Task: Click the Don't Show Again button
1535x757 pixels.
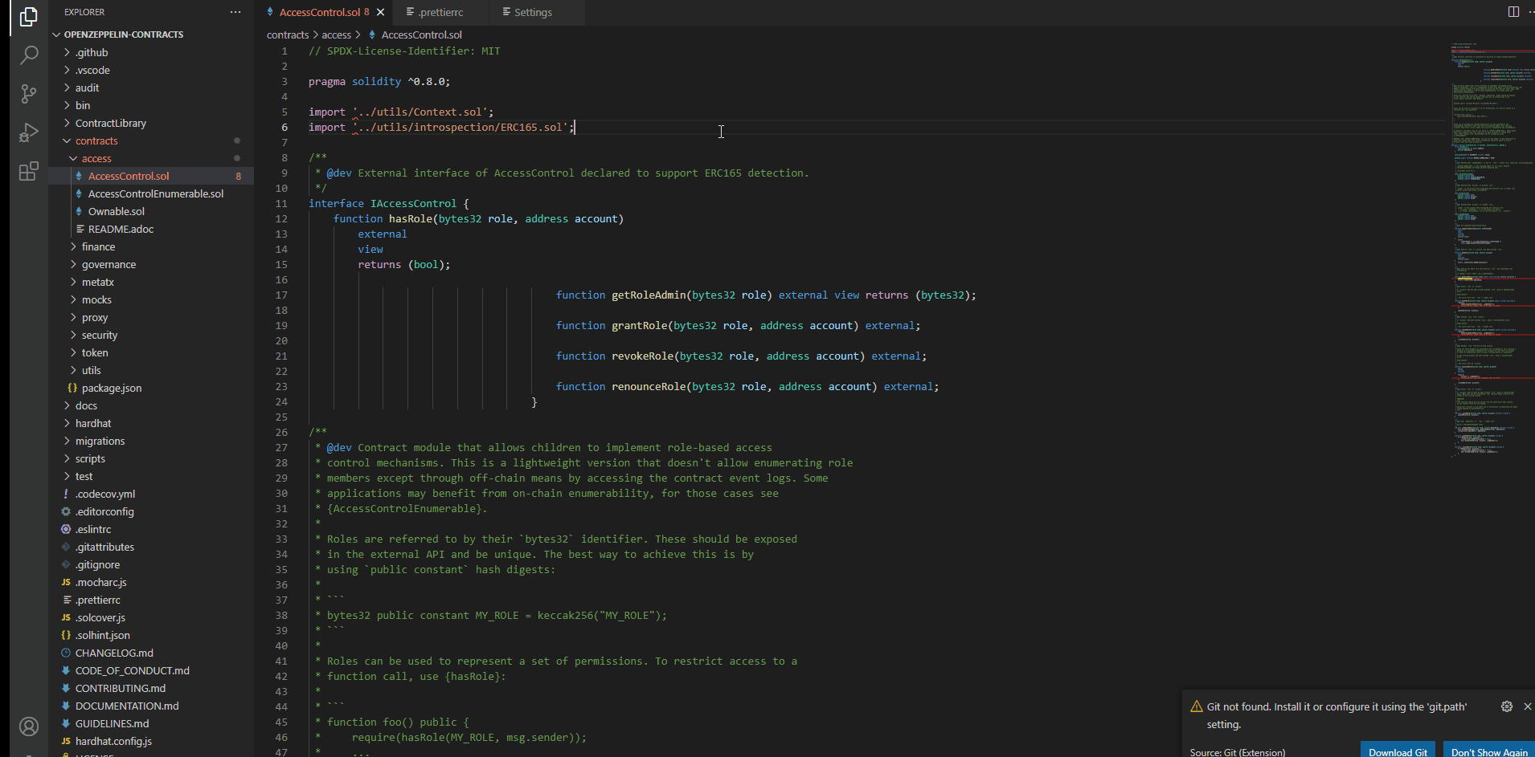Action: point(1489,751)
